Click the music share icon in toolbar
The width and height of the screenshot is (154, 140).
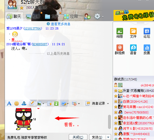point(56,103)
